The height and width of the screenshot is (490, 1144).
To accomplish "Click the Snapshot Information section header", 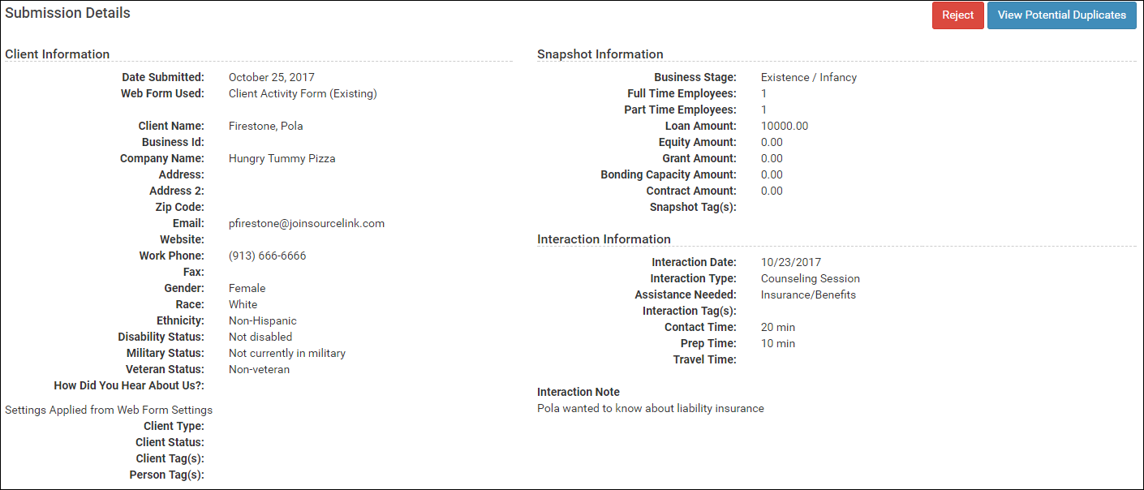I will [600, 54].
